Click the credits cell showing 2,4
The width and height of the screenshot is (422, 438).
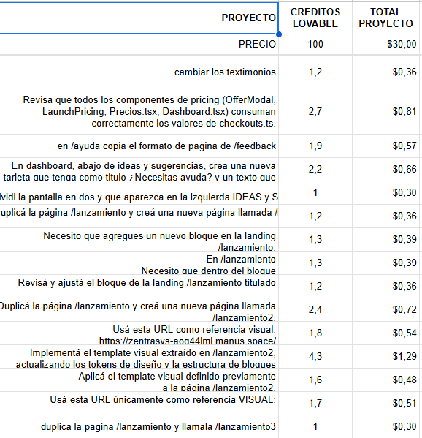click(x=315, y=310)
